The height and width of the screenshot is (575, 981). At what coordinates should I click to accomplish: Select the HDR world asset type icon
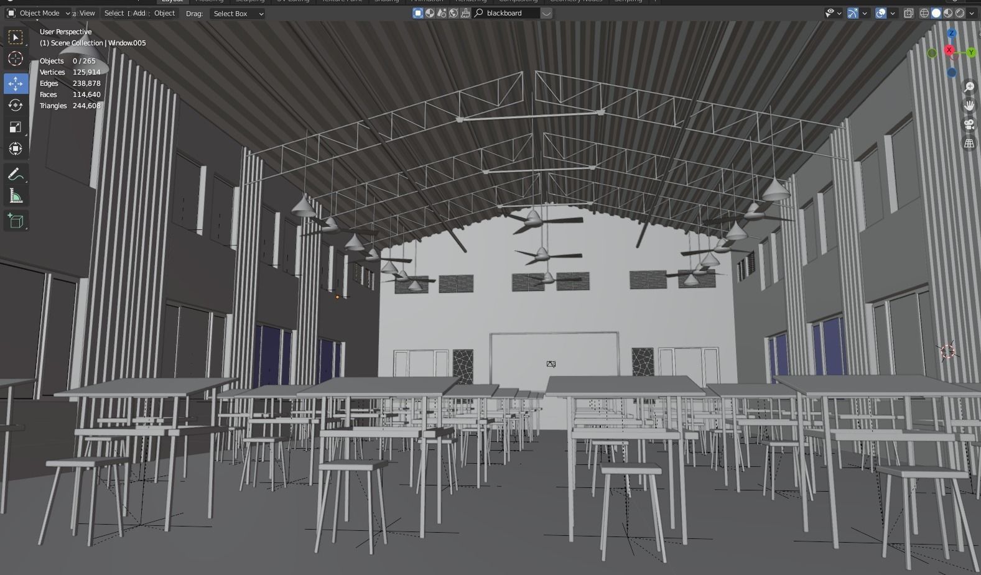tap(453, 13)
